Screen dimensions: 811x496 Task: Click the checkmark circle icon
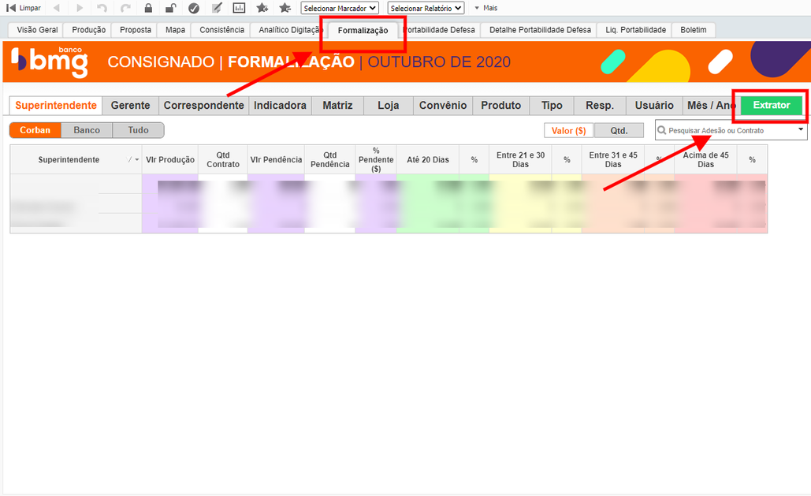(194, 8)
